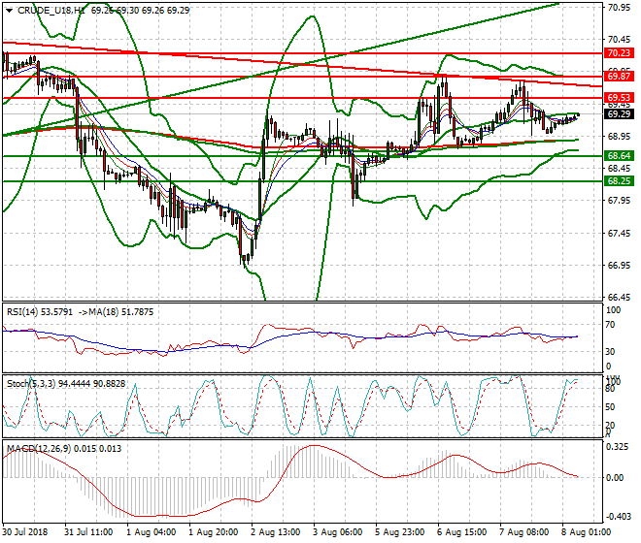Click the 50 level on Stochastic scale
This screenshot has height=543, width=641.
[x=610, y=407]
